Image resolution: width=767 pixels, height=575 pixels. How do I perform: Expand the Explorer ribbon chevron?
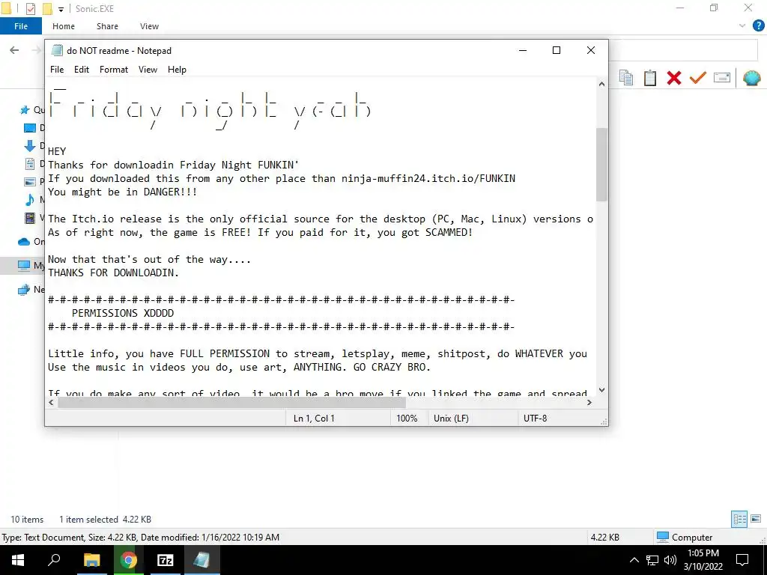[742, 26]
